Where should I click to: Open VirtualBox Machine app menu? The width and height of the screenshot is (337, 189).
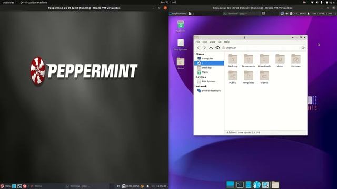coord(34,2)
